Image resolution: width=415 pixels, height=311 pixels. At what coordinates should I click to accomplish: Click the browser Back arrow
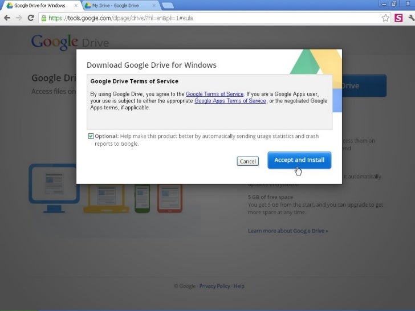click(7, 18)
